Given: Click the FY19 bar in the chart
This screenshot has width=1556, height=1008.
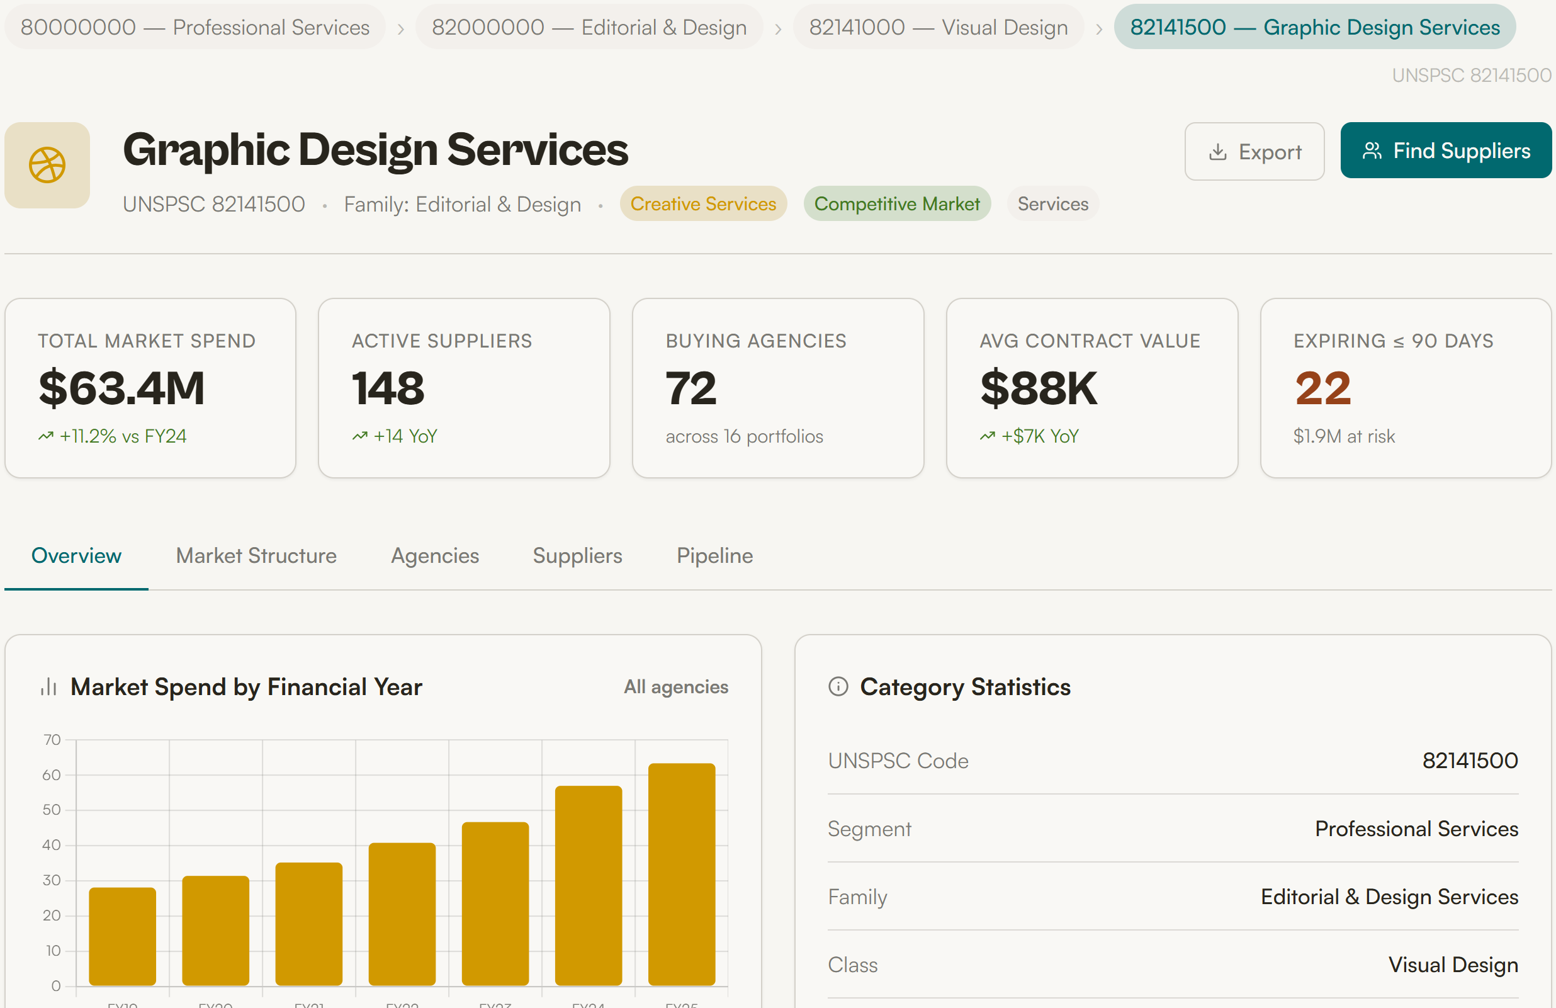Looking at the screenshot, I should 122,936.
